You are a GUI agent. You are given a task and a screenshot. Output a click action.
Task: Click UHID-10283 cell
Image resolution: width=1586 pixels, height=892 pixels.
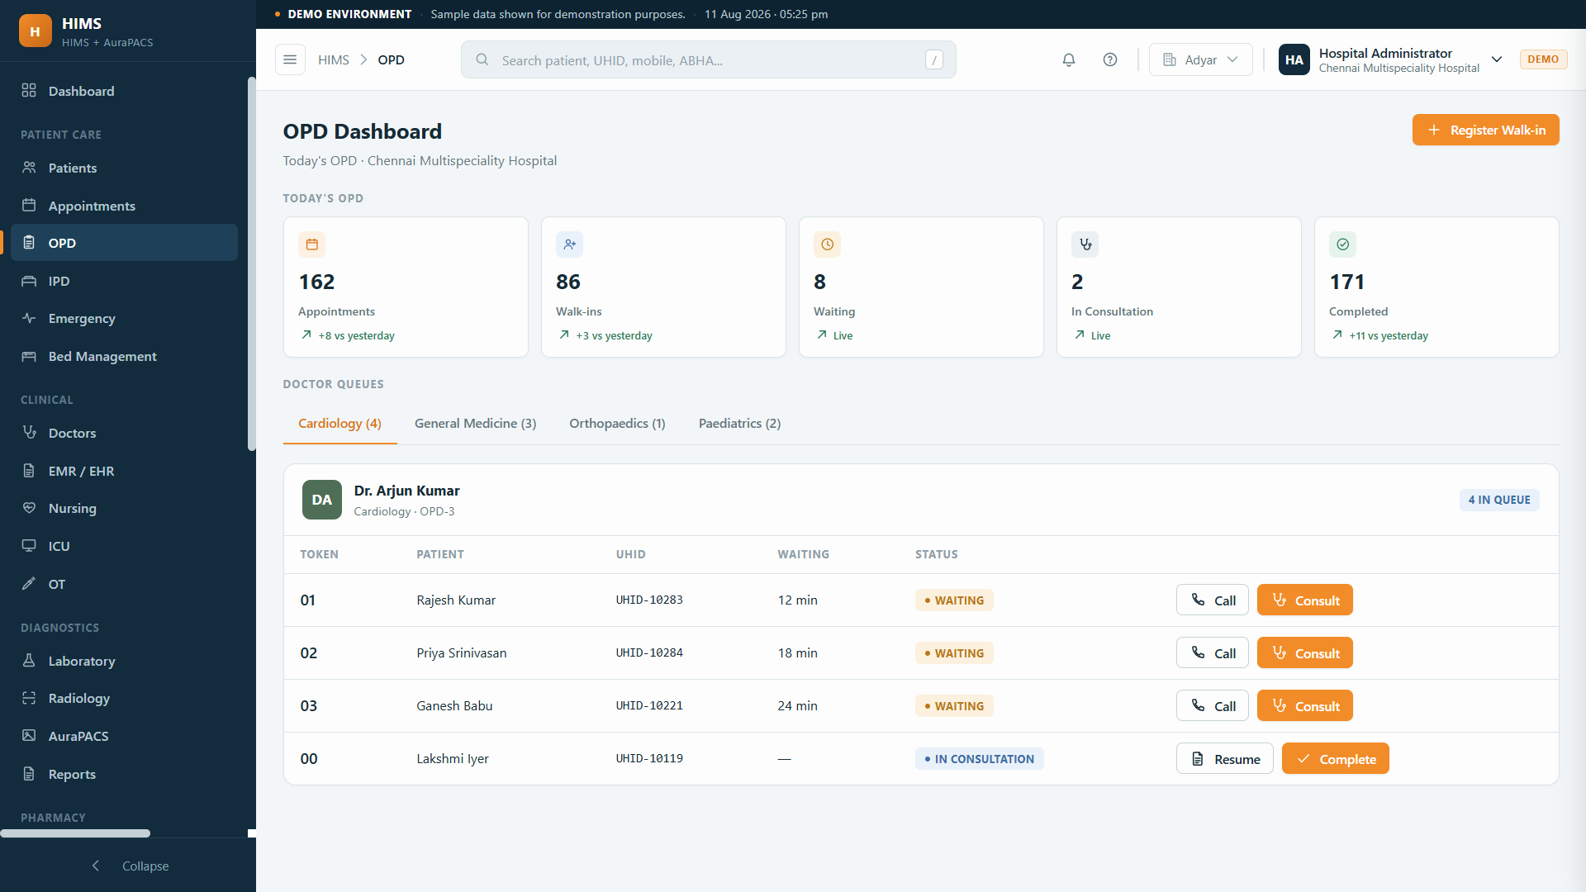click(x=649, y=600)
